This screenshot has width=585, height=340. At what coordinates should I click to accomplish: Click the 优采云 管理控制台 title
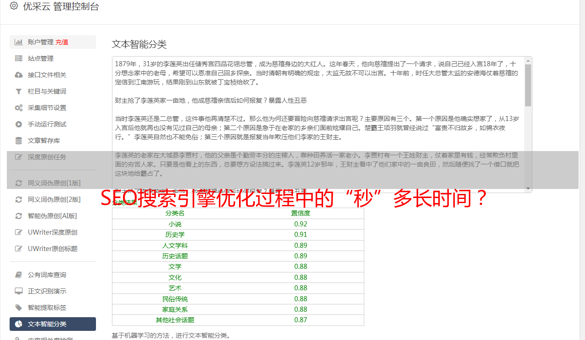click(61, 6)
